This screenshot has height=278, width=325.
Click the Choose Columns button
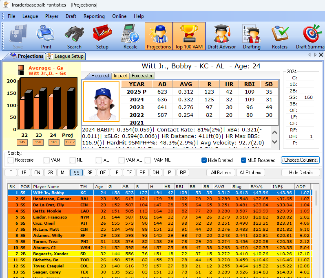click(x=300, y=160)
